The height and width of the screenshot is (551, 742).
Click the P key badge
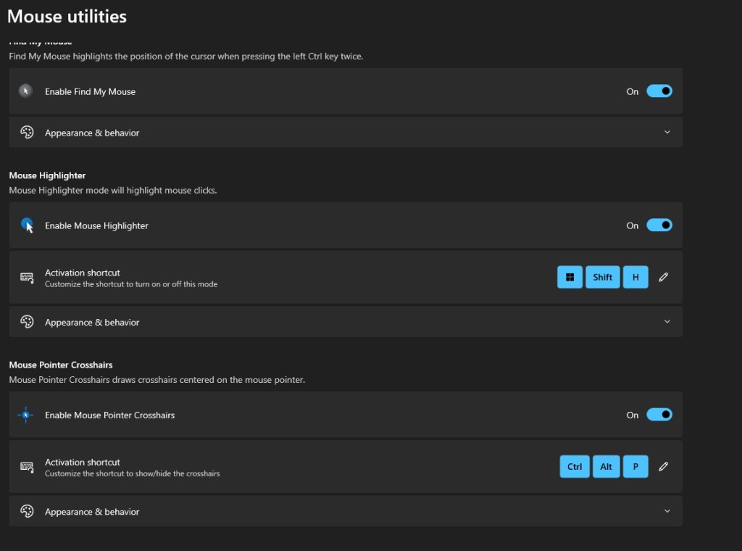point(635,467)
